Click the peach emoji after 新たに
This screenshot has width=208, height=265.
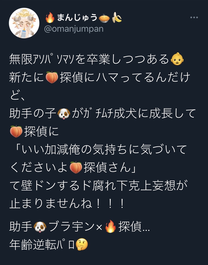(52, 77)
